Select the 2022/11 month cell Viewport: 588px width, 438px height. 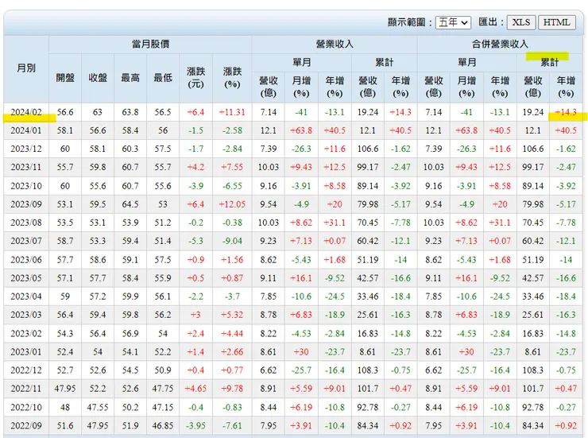pos(26,389)
